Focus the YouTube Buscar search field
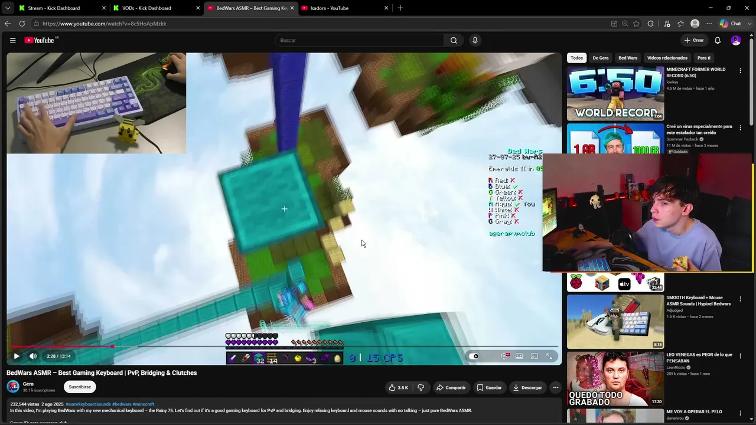 [359, 40]
